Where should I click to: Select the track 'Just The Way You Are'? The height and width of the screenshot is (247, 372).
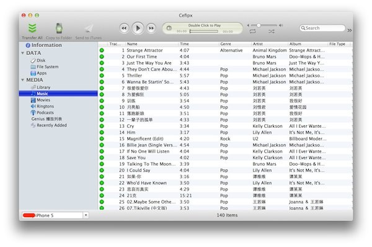149,63
